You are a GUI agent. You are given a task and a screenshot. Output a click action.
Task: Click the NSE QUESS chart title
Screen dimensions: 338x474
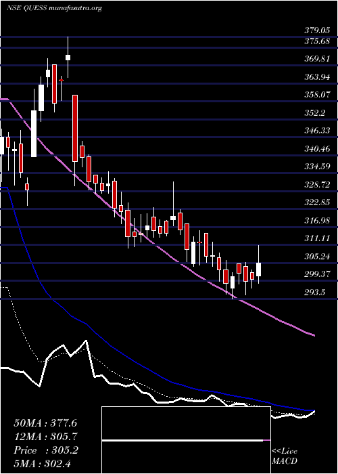[x=26, y=8]
